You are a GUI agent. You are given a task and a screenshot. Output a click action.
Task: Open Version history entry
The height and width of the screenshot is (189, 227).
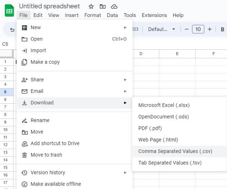(75, 172)
